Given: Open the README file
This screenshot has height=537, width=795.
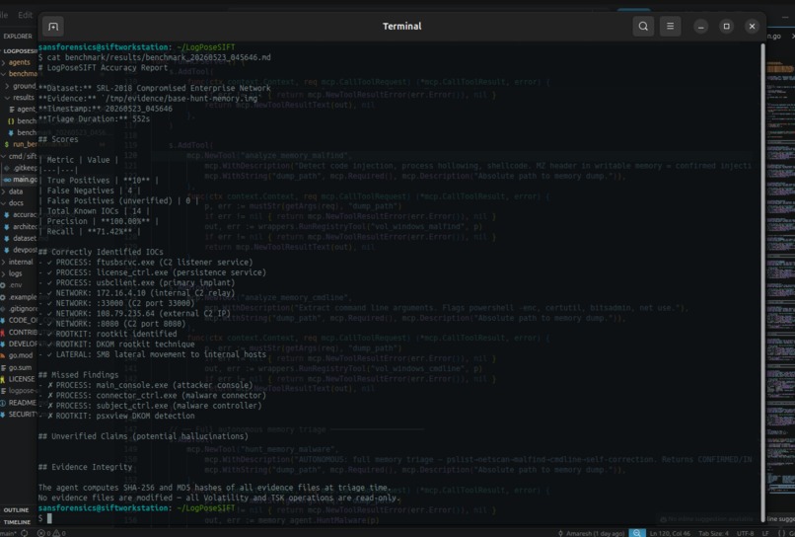Looking at the screenshot, I should coord(20,403).
